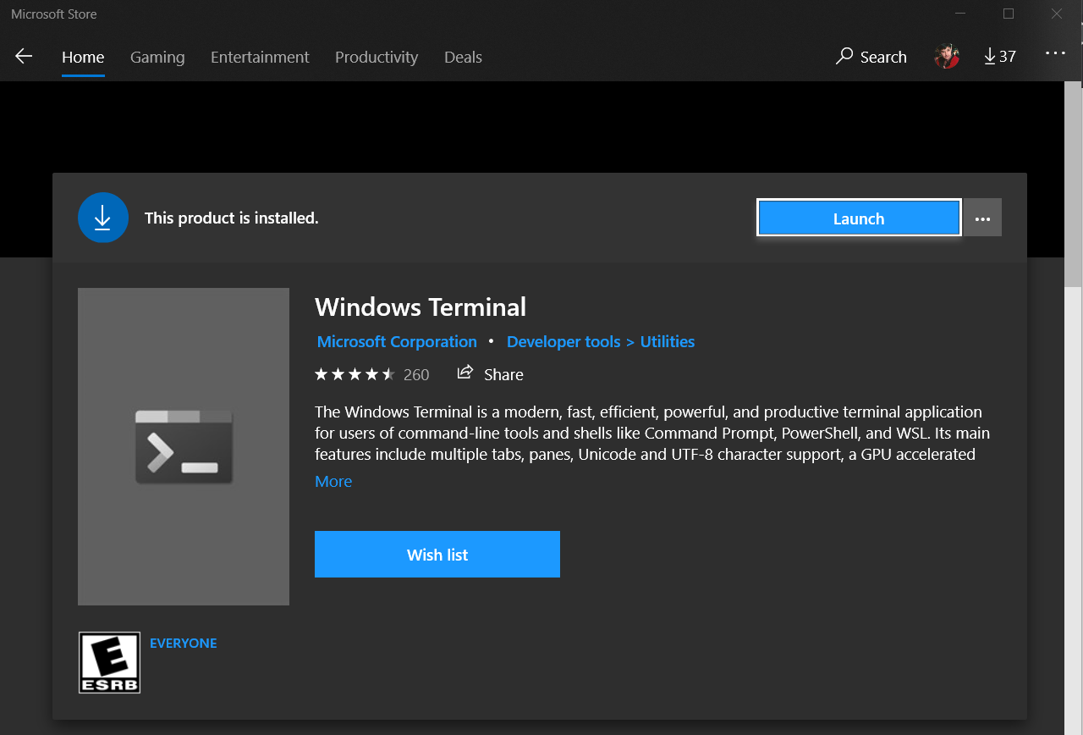Open more options next to Launch
Viewport: 1083px width, 735px height.
[982, 218]
